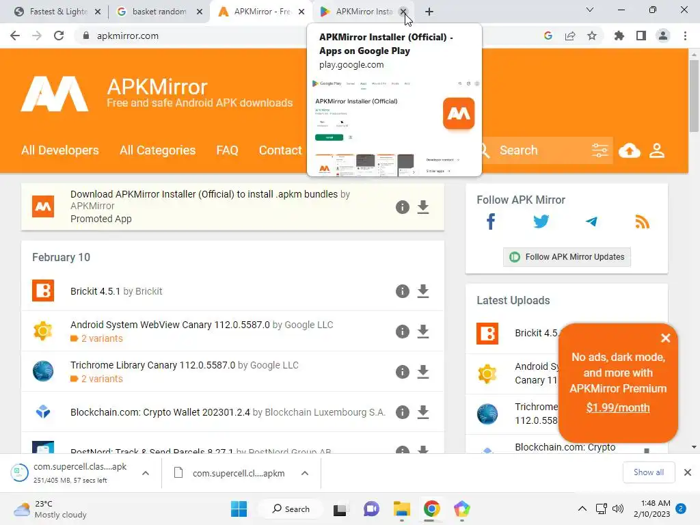Viewport: 700px width, 525px height.
Task: Open File Explorer from the taskbar
Action: [x=402, y=509]
